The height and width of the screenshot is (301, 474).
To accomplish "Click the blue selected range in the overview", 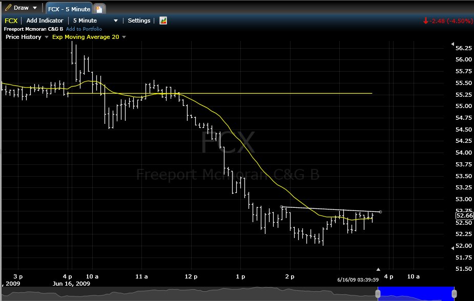I will [416, 294].
